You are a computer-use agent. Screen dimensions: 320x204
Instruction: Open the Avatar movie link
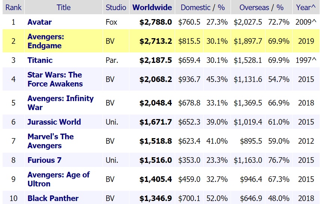pos(39,22)
